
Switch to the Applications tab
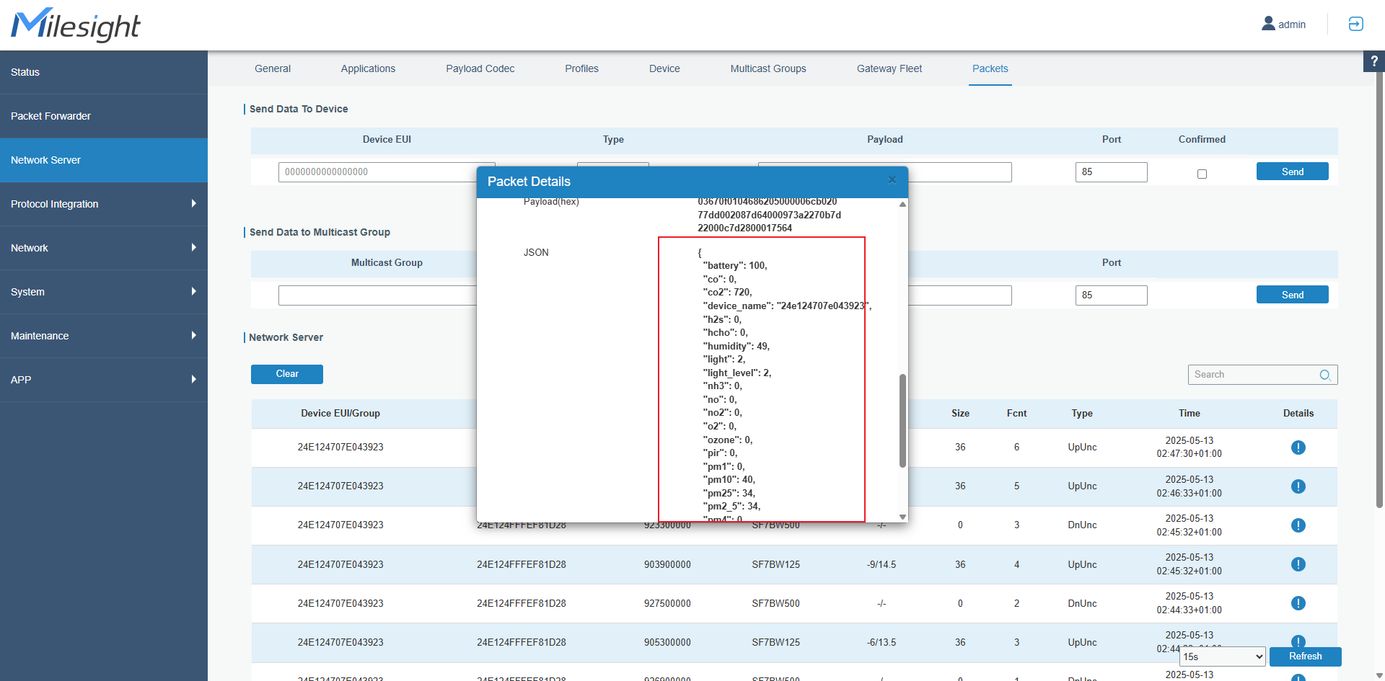click(x=368, y=68)
